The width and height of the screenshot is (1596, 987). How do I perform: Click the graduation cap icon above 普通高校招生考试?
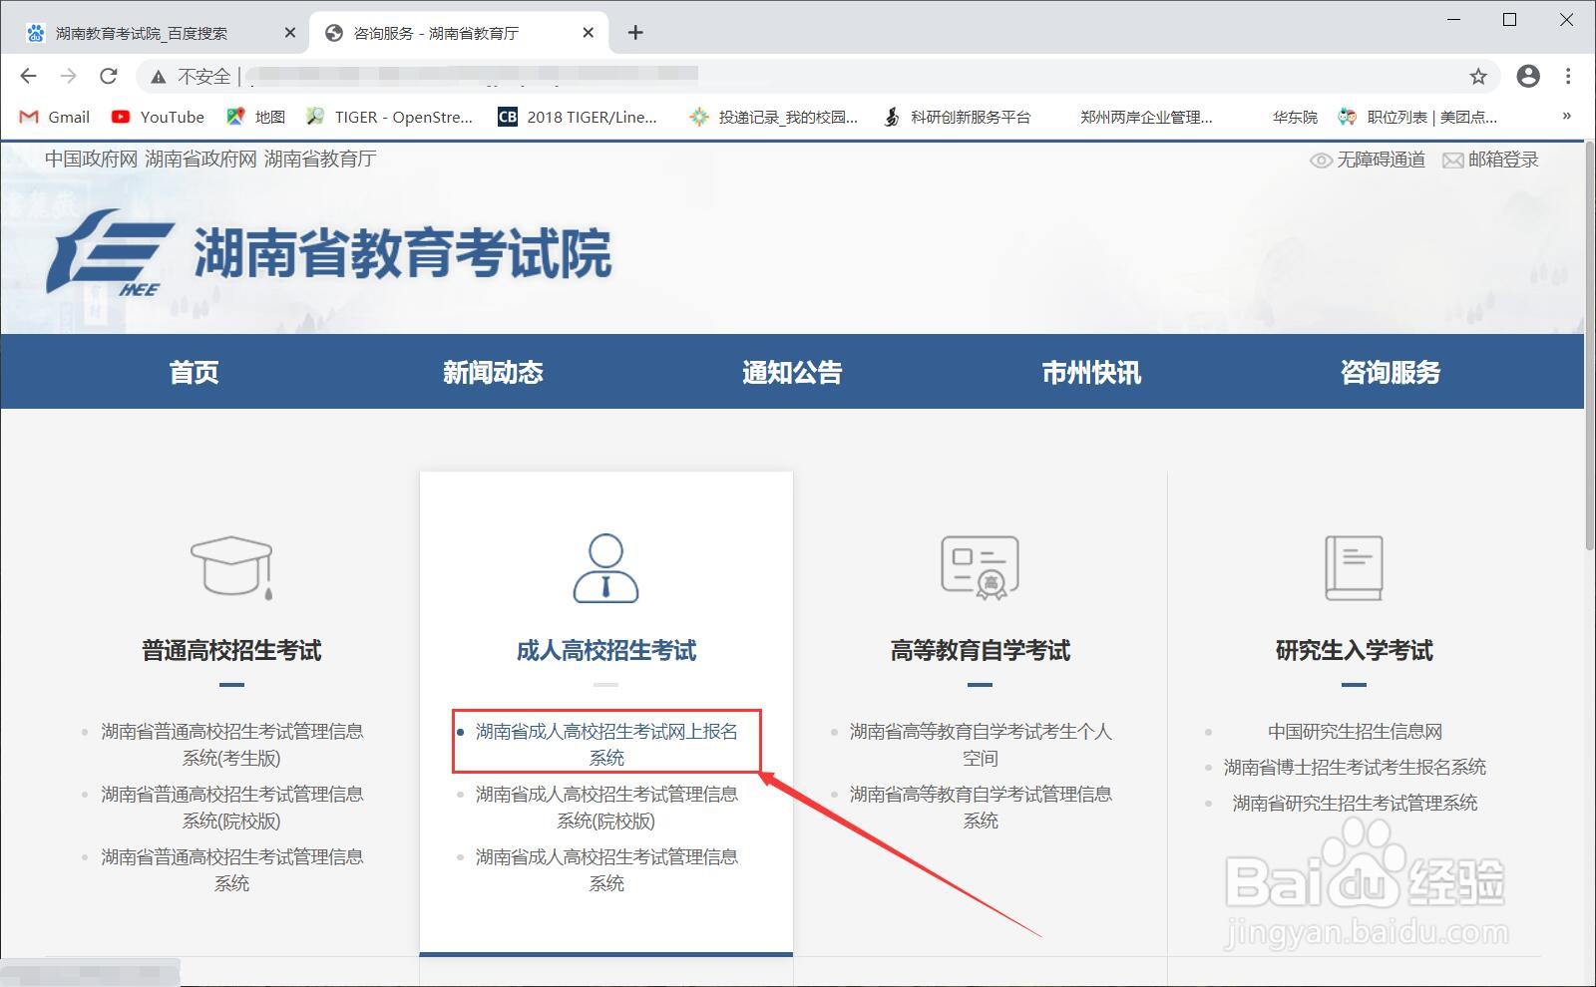231,566
